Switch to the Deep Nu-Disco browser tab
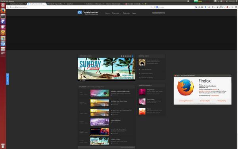Screen dimensions: 238x149 [x=36, y=4]
